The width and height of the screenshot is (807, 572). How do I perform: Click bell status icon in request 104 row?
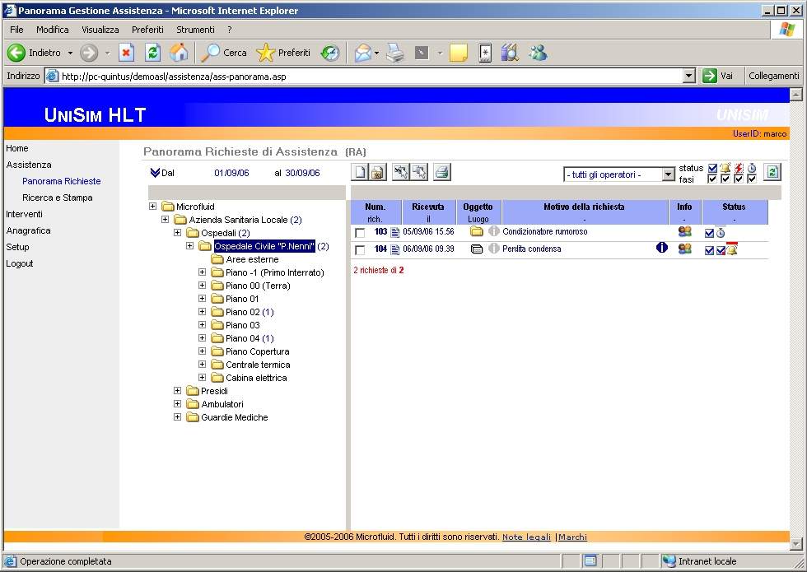(732, 249)
